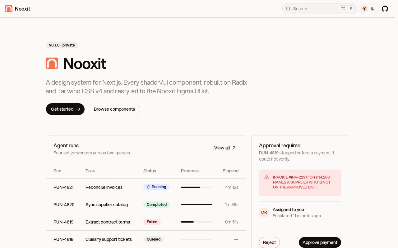This screenshot has height=248, width=398.
Task: Select the Status column header
Action: pos(150,171)
